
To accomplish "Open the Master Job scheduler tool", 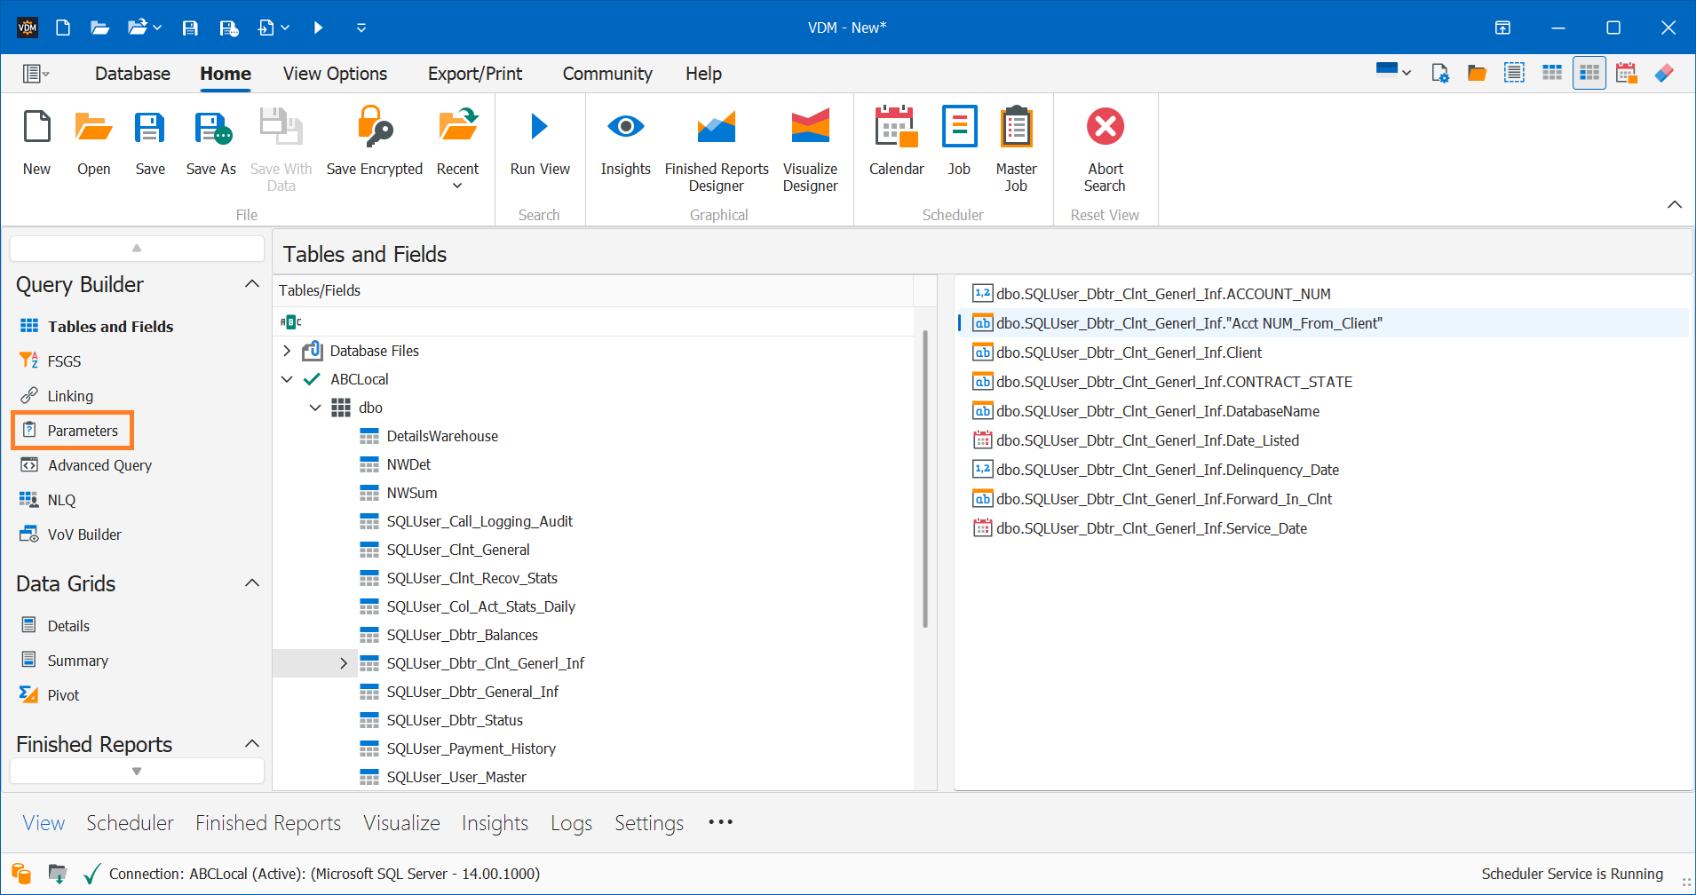I will pyautogui.click(x=1015, y=149).
